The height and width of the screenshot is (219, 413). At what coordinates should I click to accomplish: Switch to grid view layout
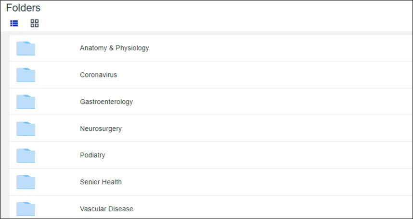(35, 23)
